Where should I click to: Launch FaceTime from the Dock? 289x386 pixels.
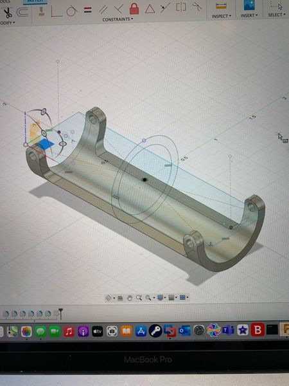coord(55,331)
